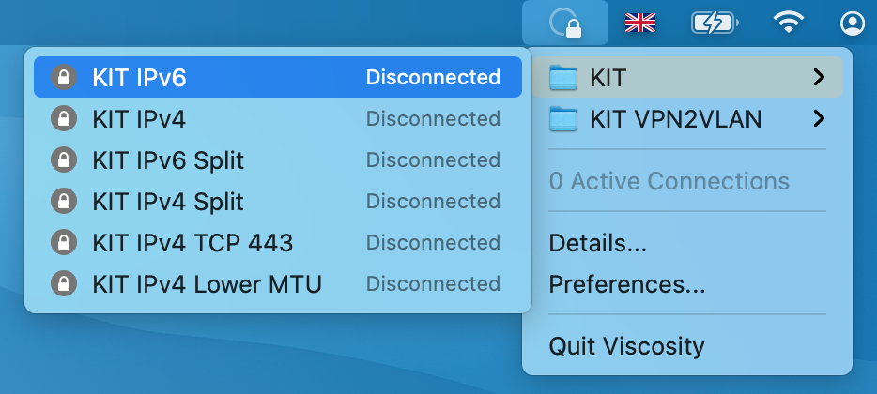Expand the KIT folder submenu arrow
Screen dimensions: 877x394
coord(819,78)
